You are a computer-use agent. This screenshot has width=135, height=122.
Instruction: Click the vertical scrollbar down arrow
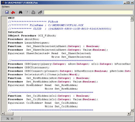tap(132, 110)
